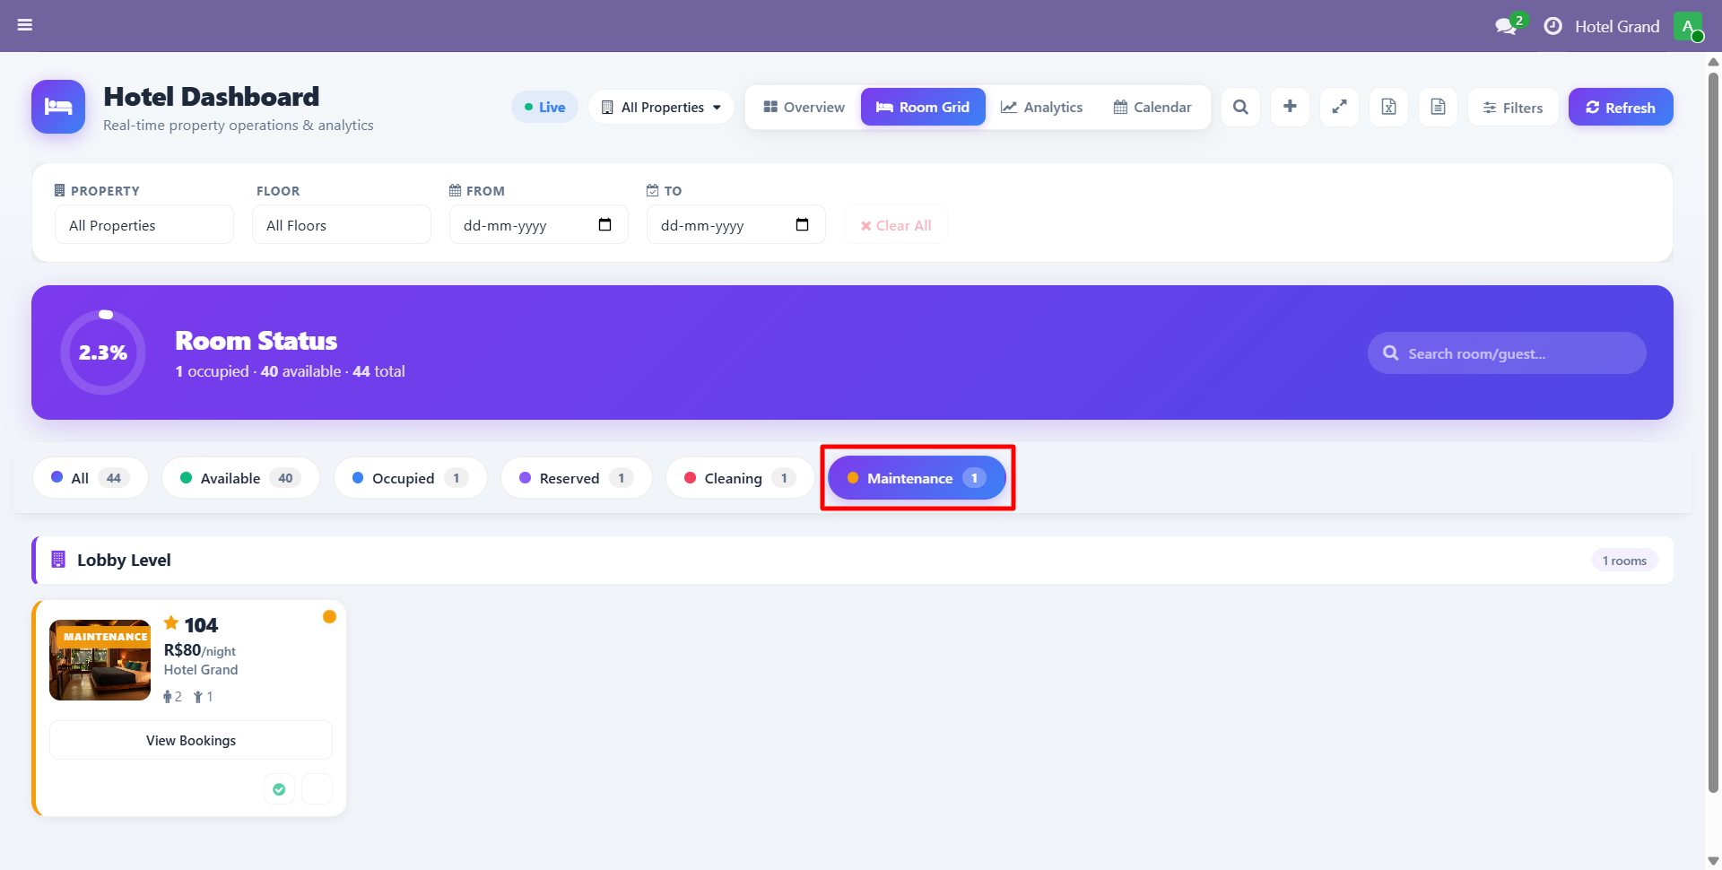Click the document report icon

(x=1438, y=108)
